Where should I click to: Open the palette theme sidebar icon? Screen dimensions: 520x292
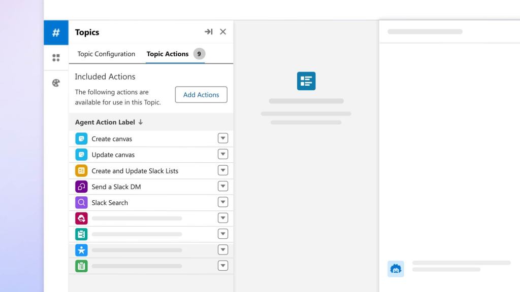[56, 83]
